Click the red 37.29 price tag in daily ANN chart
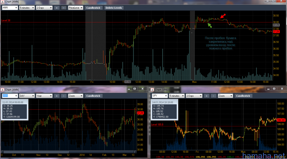 point(140,113)
